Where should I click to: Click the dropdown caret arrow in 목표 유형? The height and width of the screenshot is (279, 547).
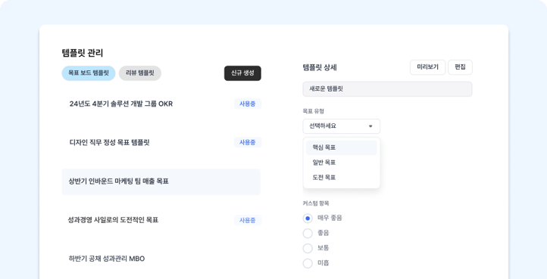(x=370, y=126)
